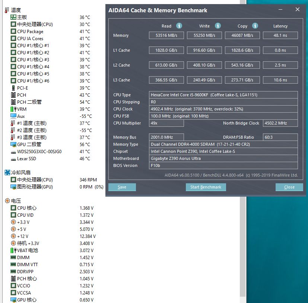Click the VRM sensor icon

tap(13, 109)
